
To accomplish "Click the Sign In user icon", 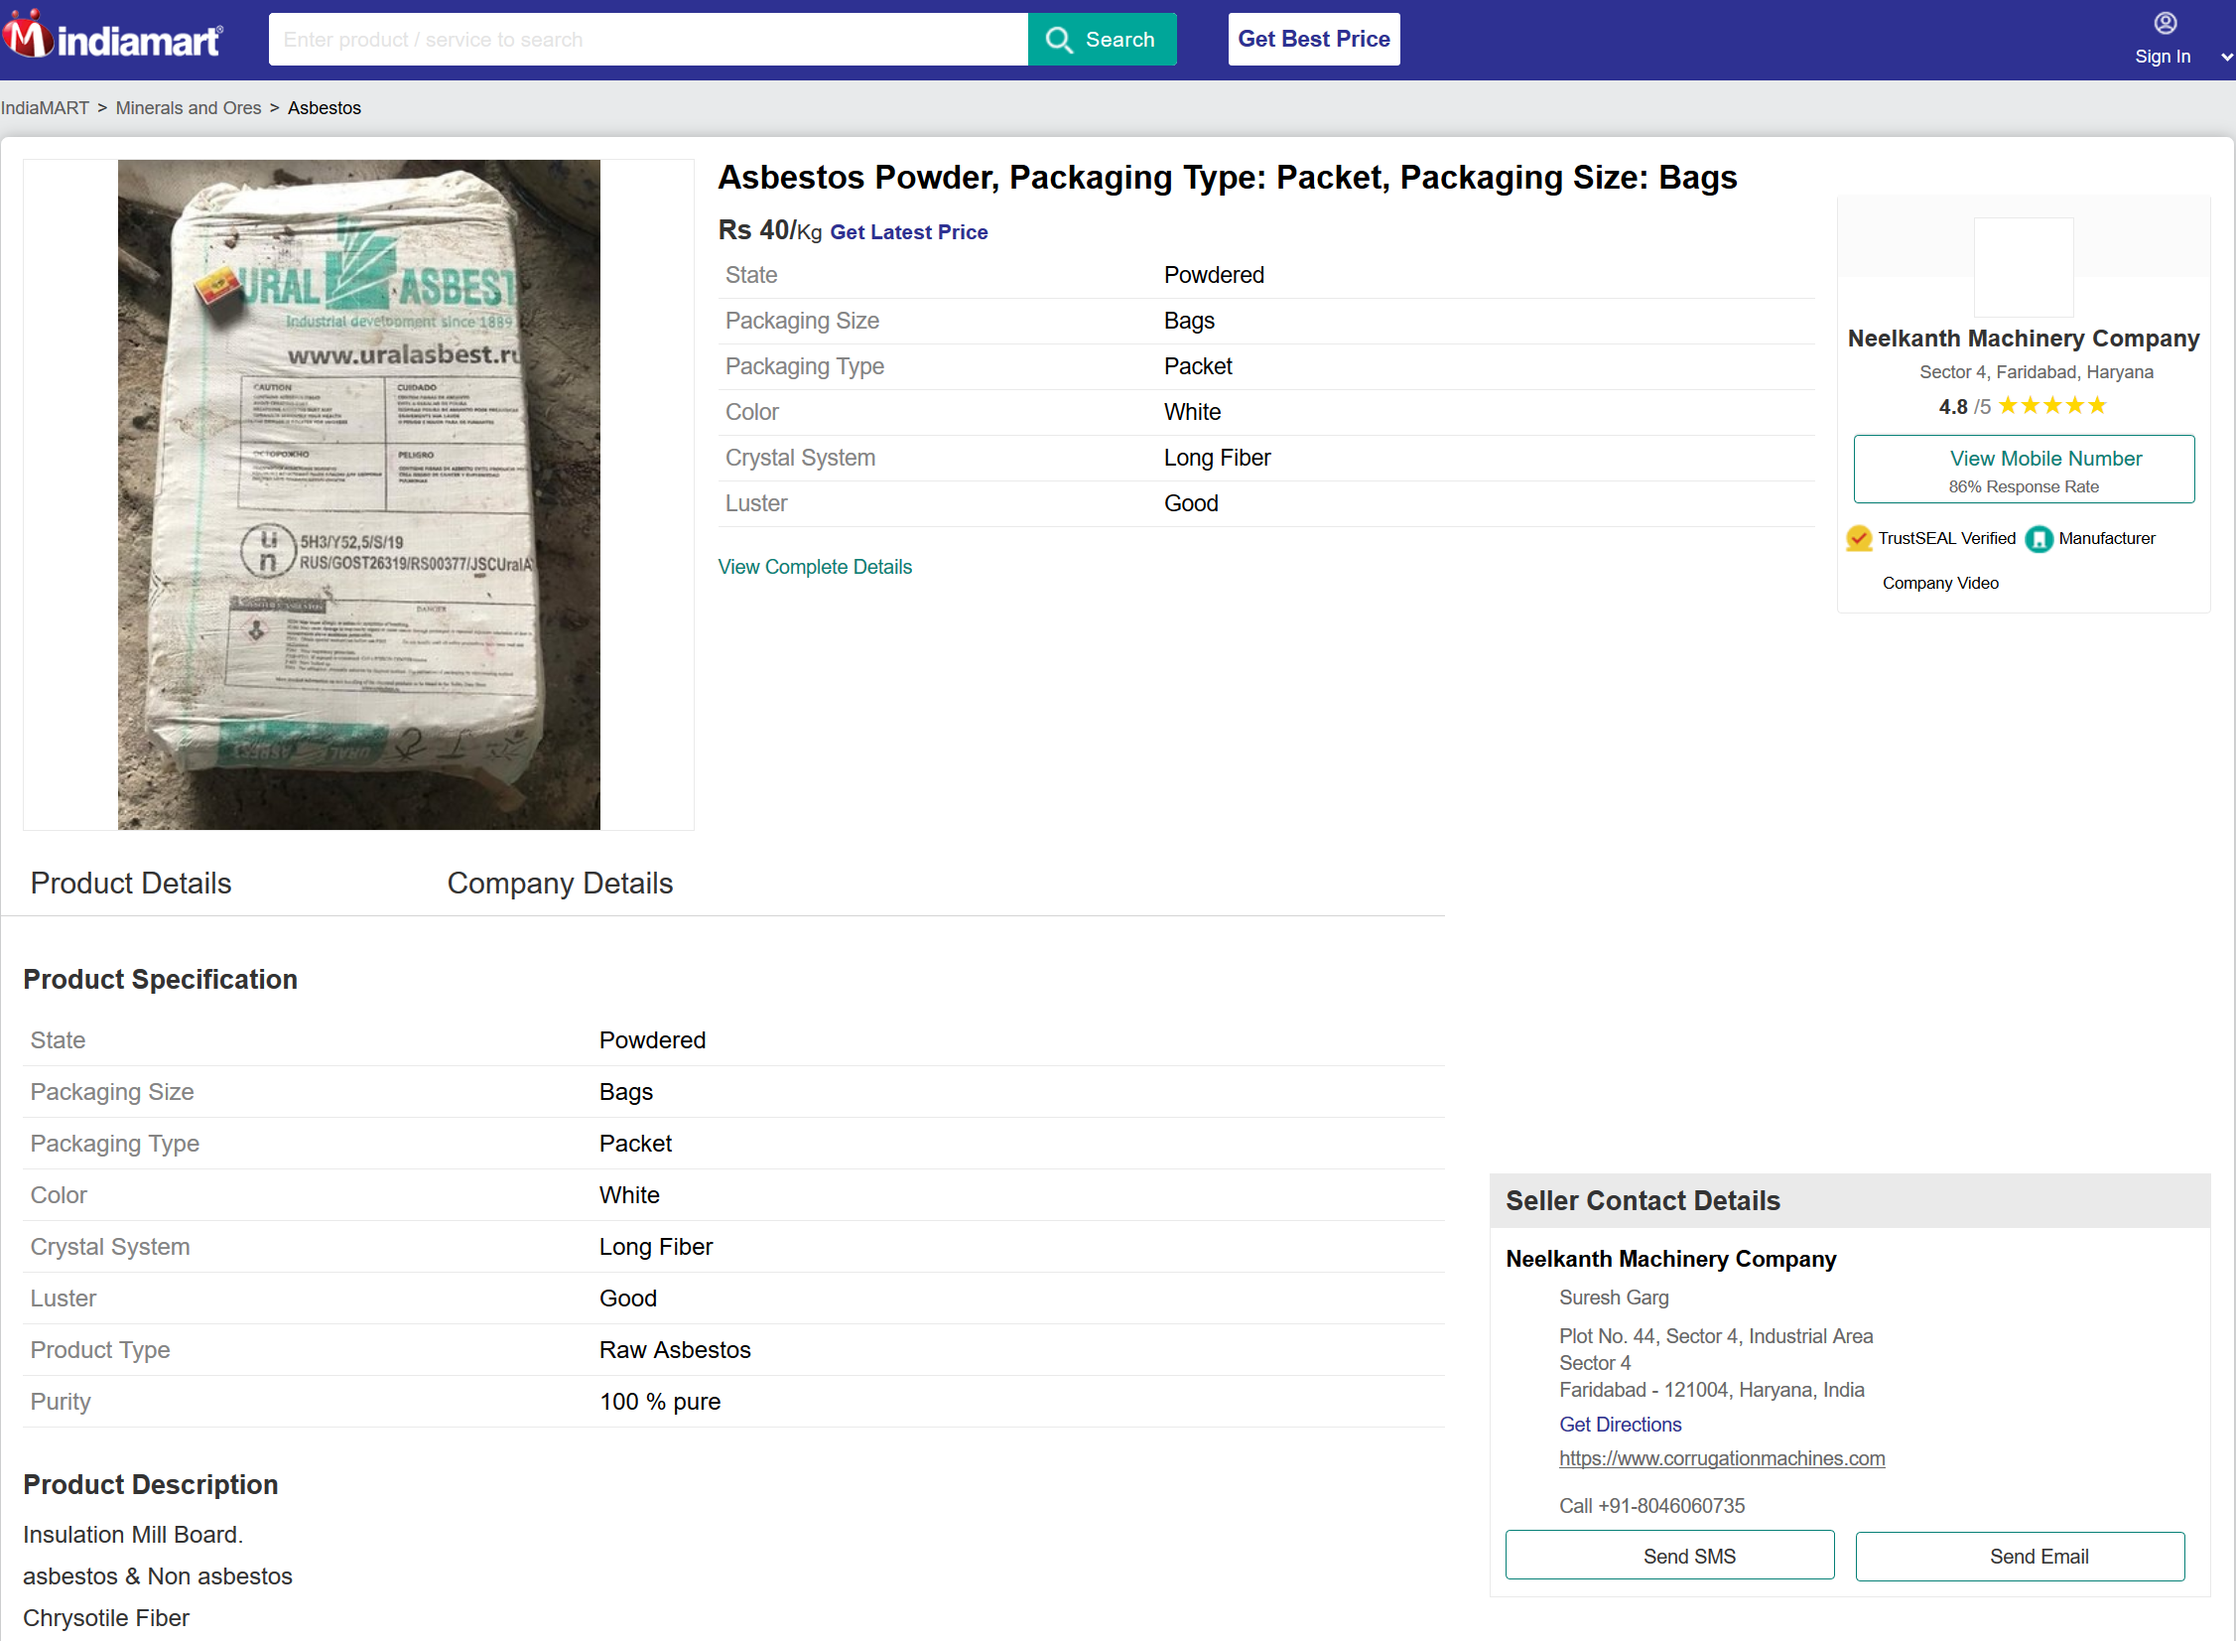I will [x=2165, y=23].
